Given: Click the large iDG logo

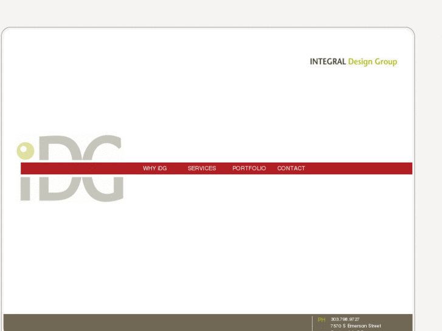Looking at the screenshot, I should [70, 168].
